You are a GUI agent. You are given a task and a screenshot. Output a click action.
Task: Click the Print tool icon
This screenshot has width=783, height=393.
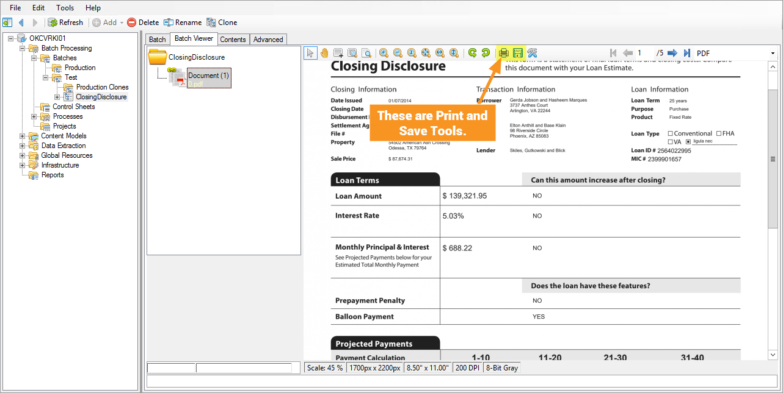pyautogui.click(x=504, y=53)
